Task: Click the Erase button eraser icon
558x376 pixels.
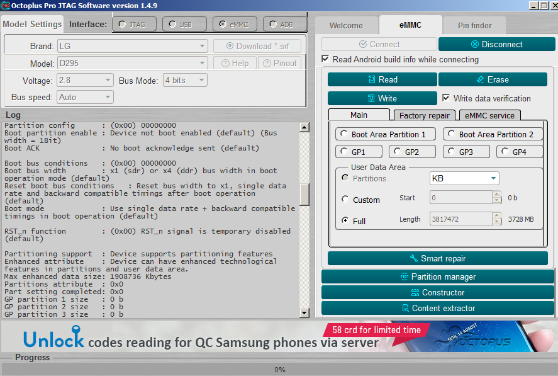Action: (x=480, y=79)
